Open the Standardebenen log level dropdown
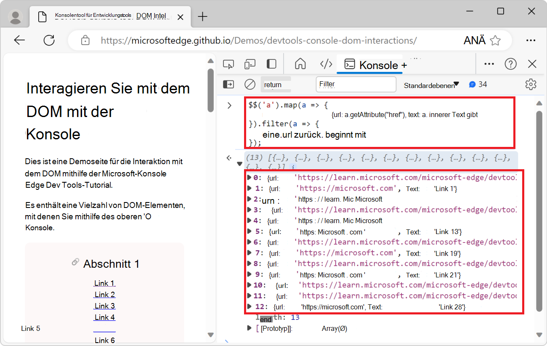This screenshot has width=547, height=346. [431, 84]
